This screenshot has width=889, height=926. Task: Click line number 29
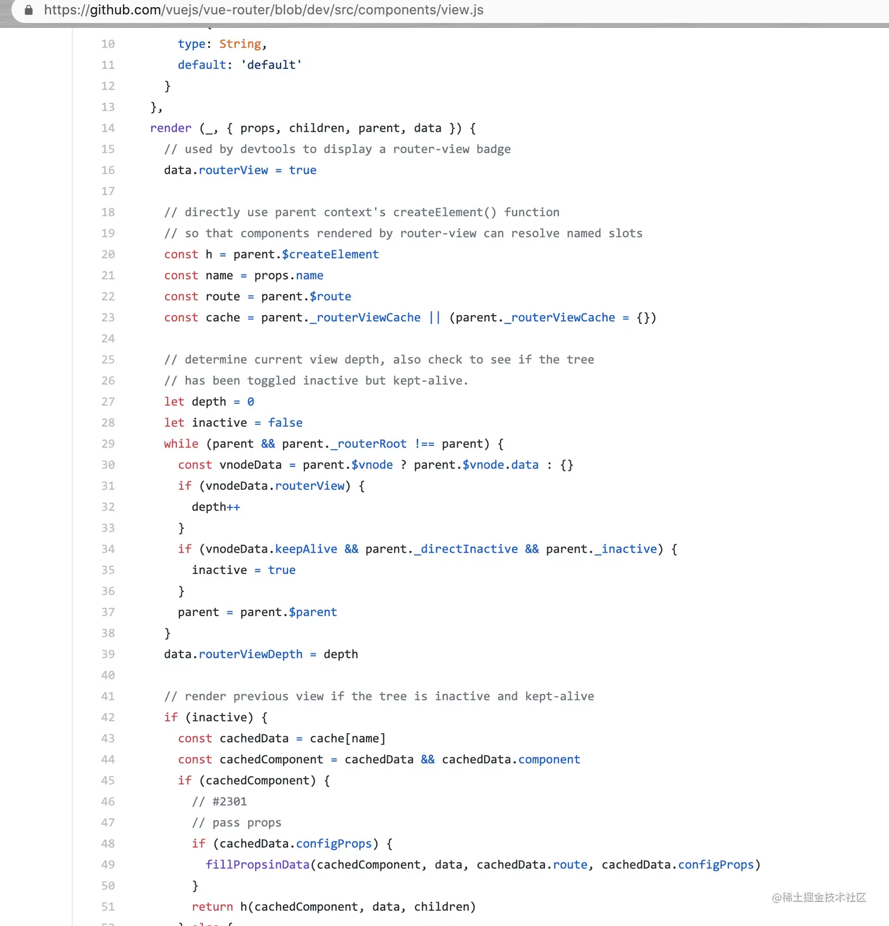[x=108, y=444]
